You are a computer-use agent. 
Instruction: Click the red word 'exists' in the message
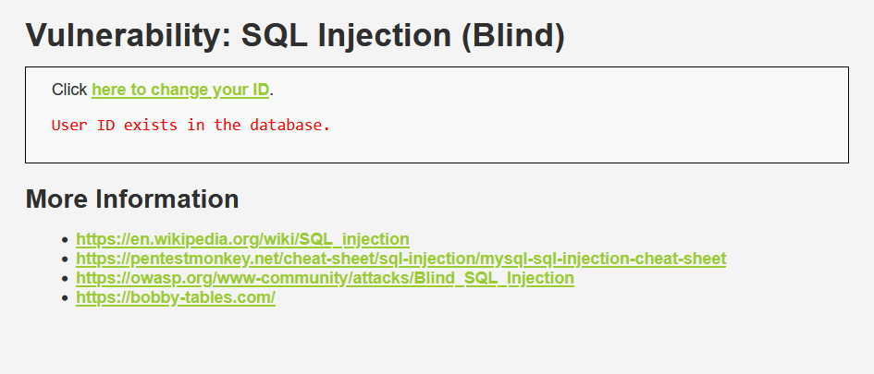click(x=151, y=126)
